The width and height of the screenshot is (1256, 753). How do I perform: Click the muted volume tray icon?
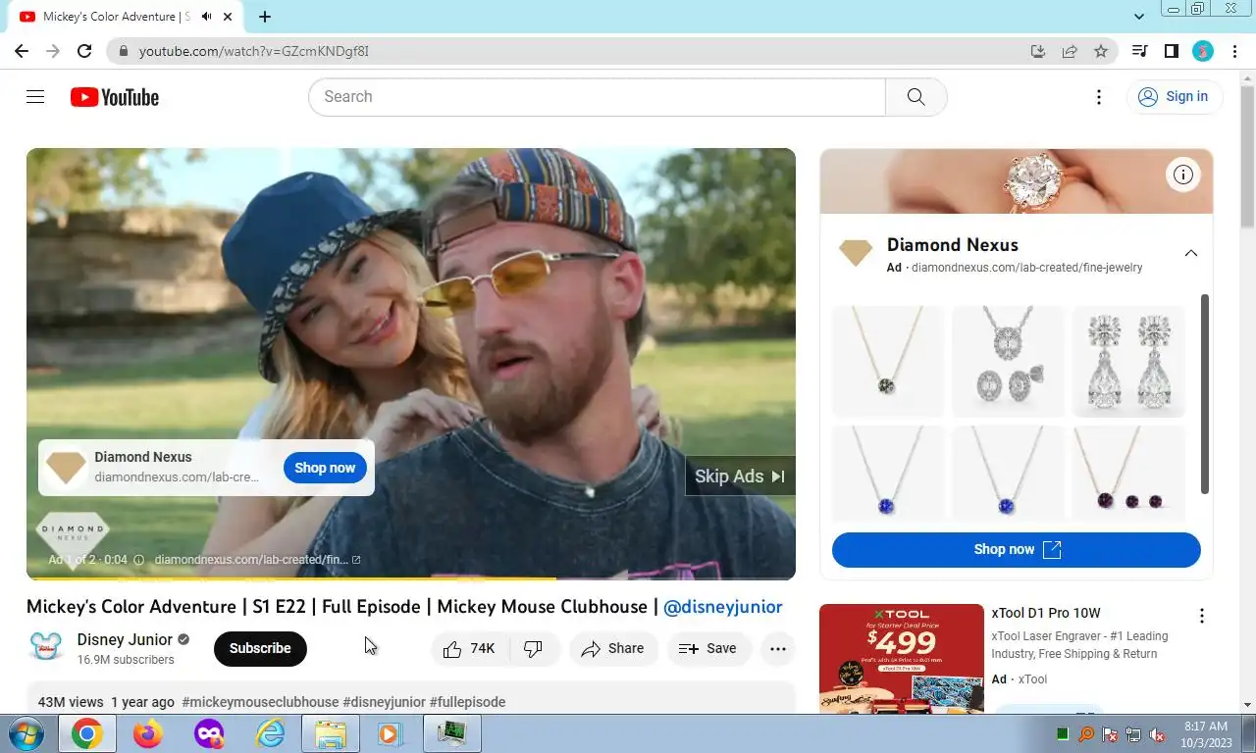pyautogui.click(x=1157, y=733)
